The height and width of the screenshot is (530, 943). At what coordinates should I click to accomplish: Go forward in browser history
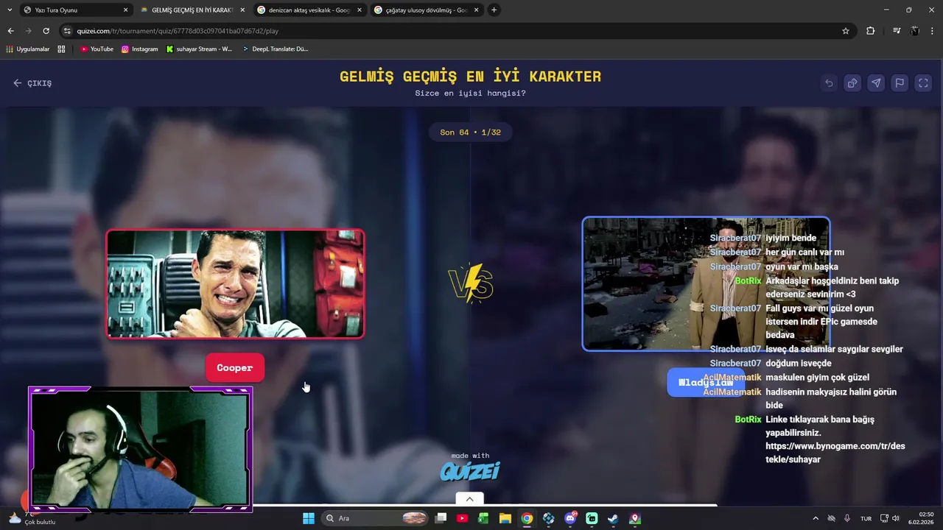click(x=28, y=31)
